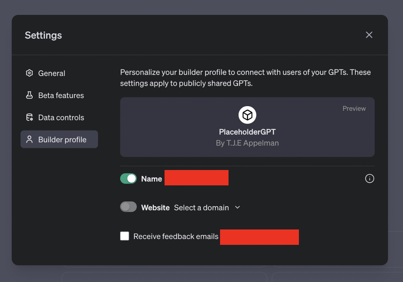Switch to the General settings tab

tap(52, 73)
